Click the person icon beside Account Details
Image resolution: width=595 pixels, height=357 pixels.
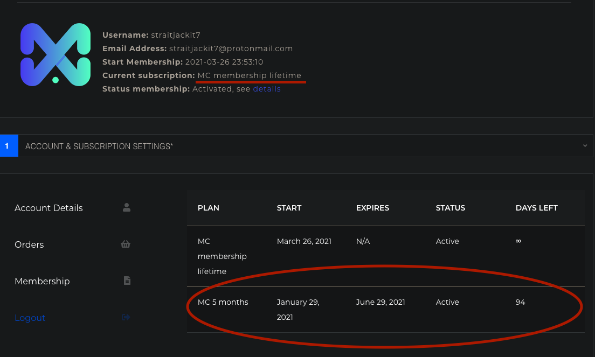[126, 207]
